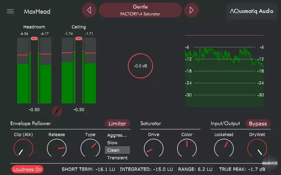Toggle the headroom/ceiling link chain icon
The height and width of the screenshot is (175, 281).
tap(57, 111)
